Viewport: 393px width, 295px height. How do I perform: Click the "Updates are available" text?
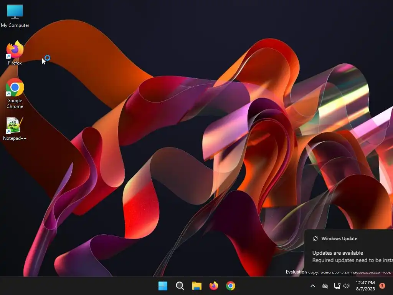[x=338, y=253]
